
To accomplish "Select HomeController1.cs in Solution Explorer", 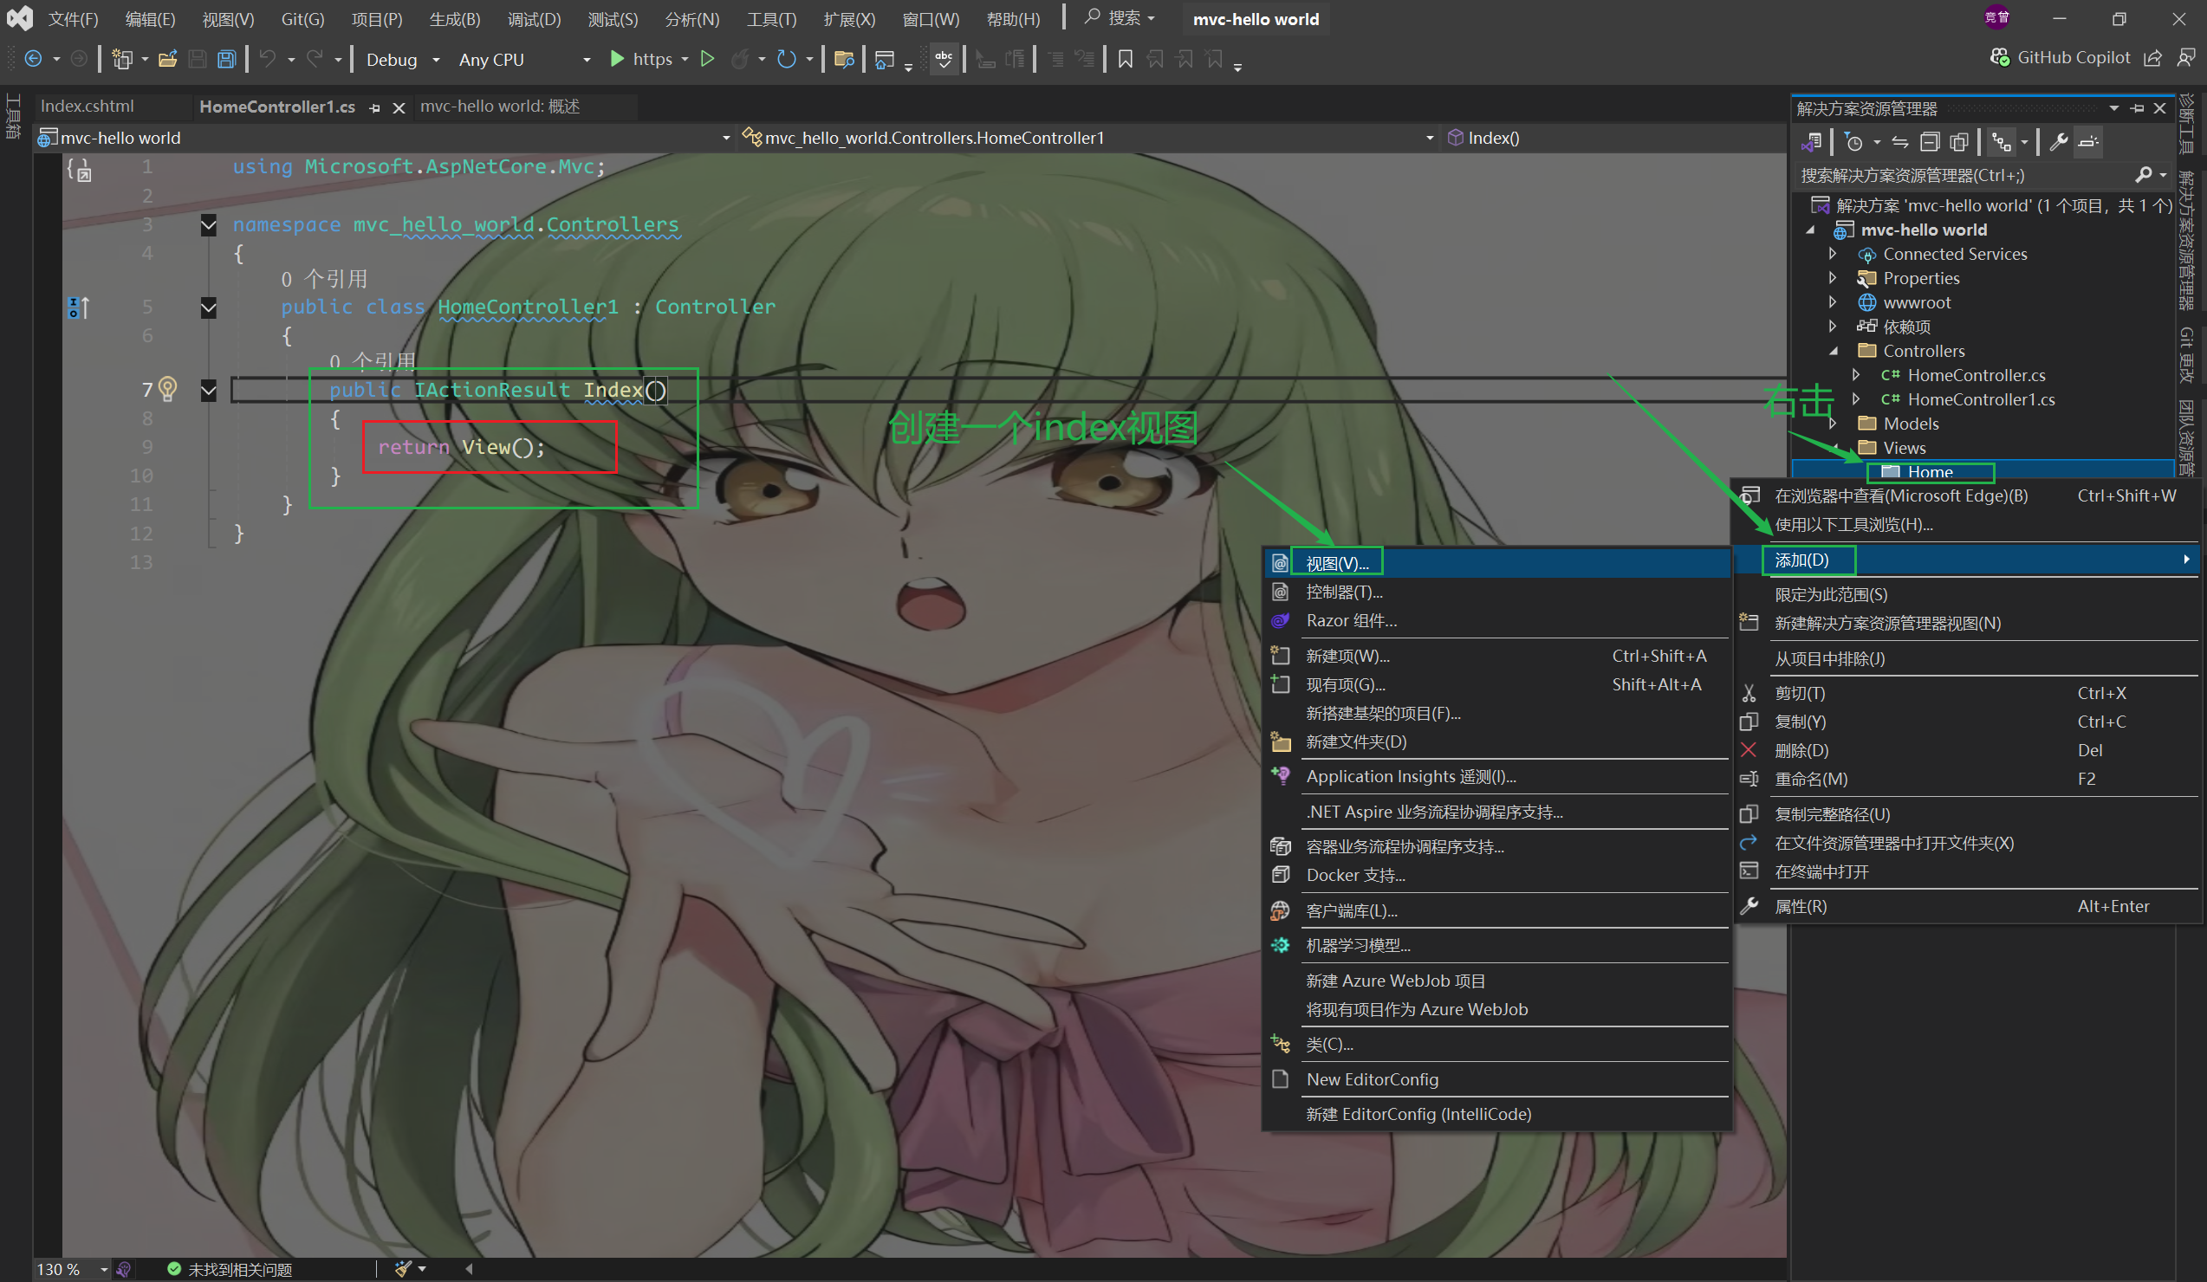I will tap(1980, 399).
